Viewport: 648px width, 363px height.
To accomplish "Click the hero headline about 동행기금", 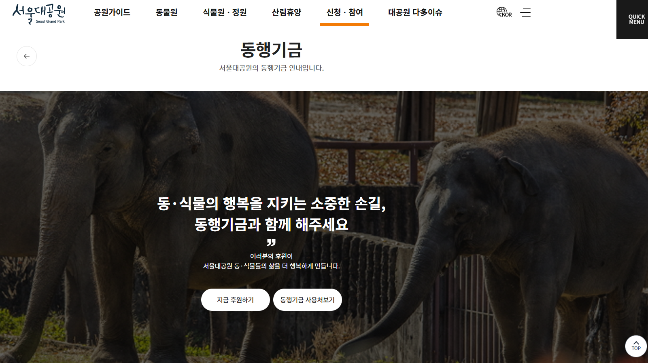I will [272, 213].
